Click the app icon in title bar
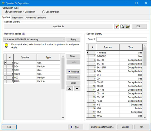Image resolution: width=151 pixels, height=131 pixels. click(3, 3)
